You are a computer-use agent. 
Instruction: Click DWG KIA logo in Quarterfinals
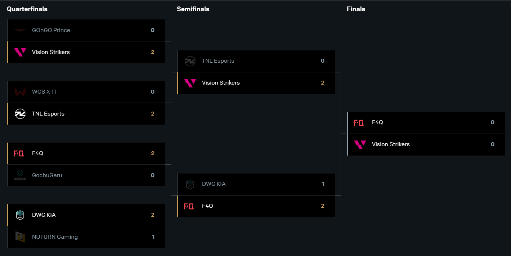tap(20, 215)
